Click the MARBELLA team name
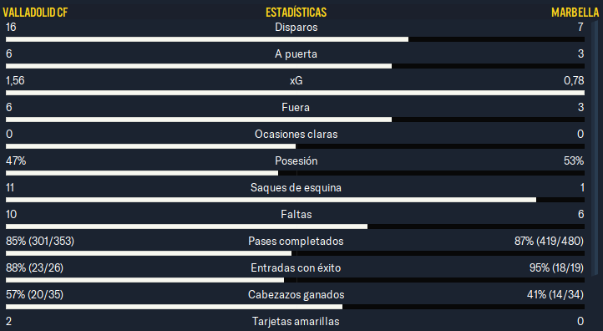The image size is (603, 331). pos(575,13)
